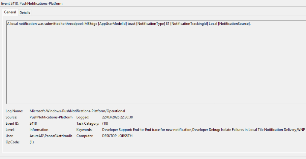Viewport: 306px width, 159px height.
Task: Click the Level value Information
Action: [x=39, y=130]
